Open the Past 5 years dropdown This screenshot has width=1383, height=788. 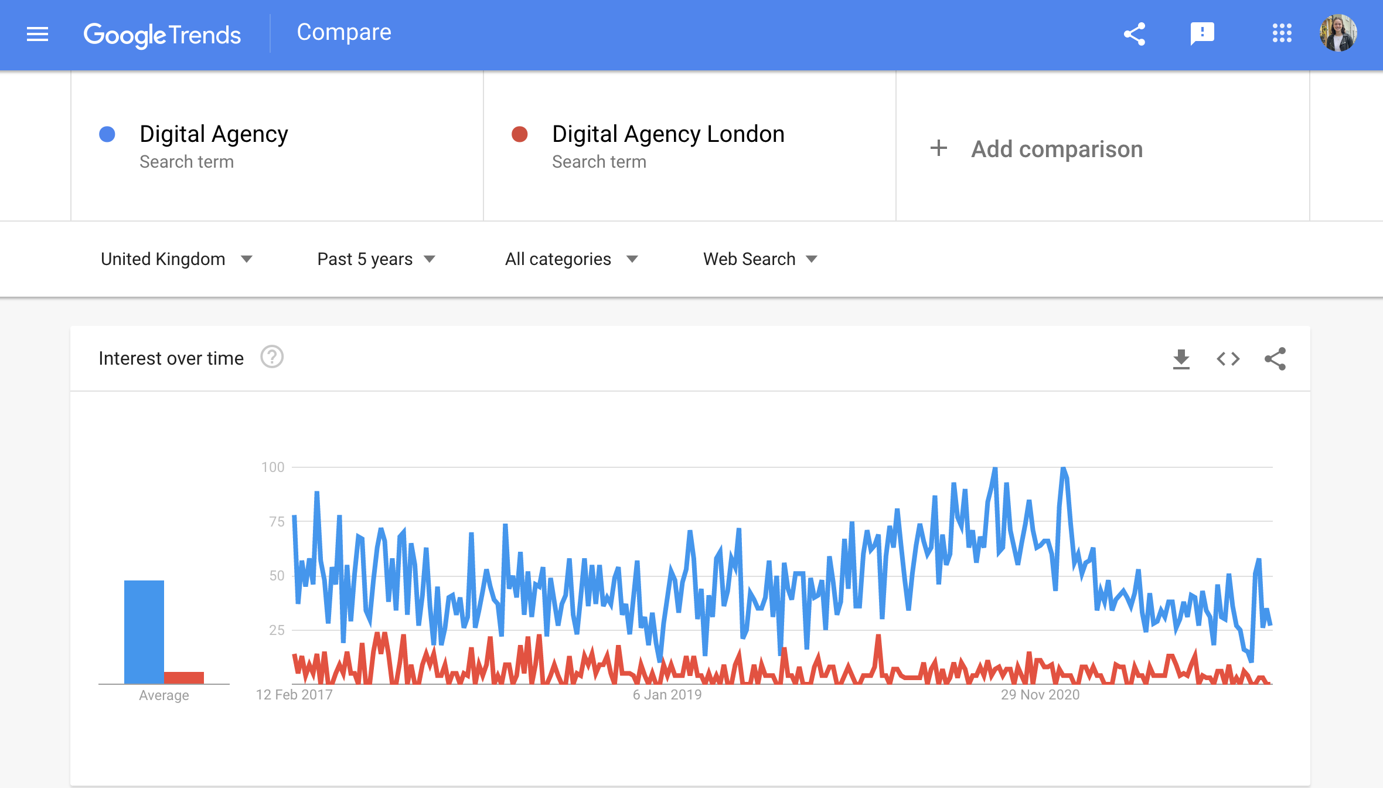[x=376, y=259]
